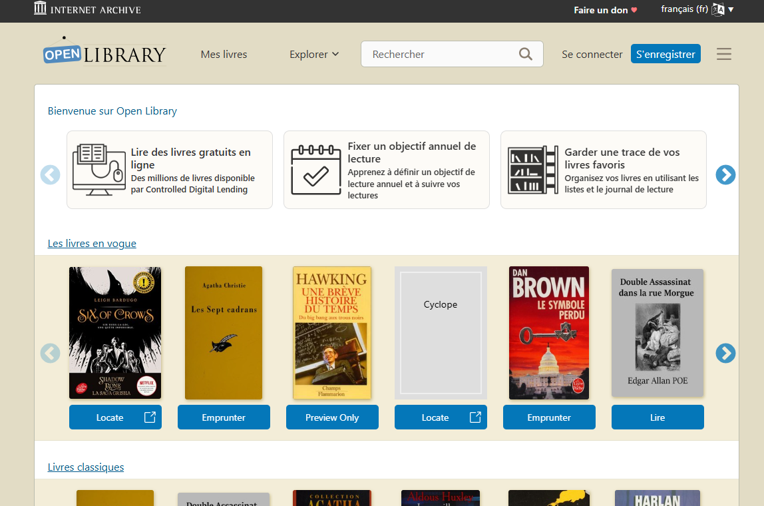Expand the Explorer dropdown menu

coord(314,54)
